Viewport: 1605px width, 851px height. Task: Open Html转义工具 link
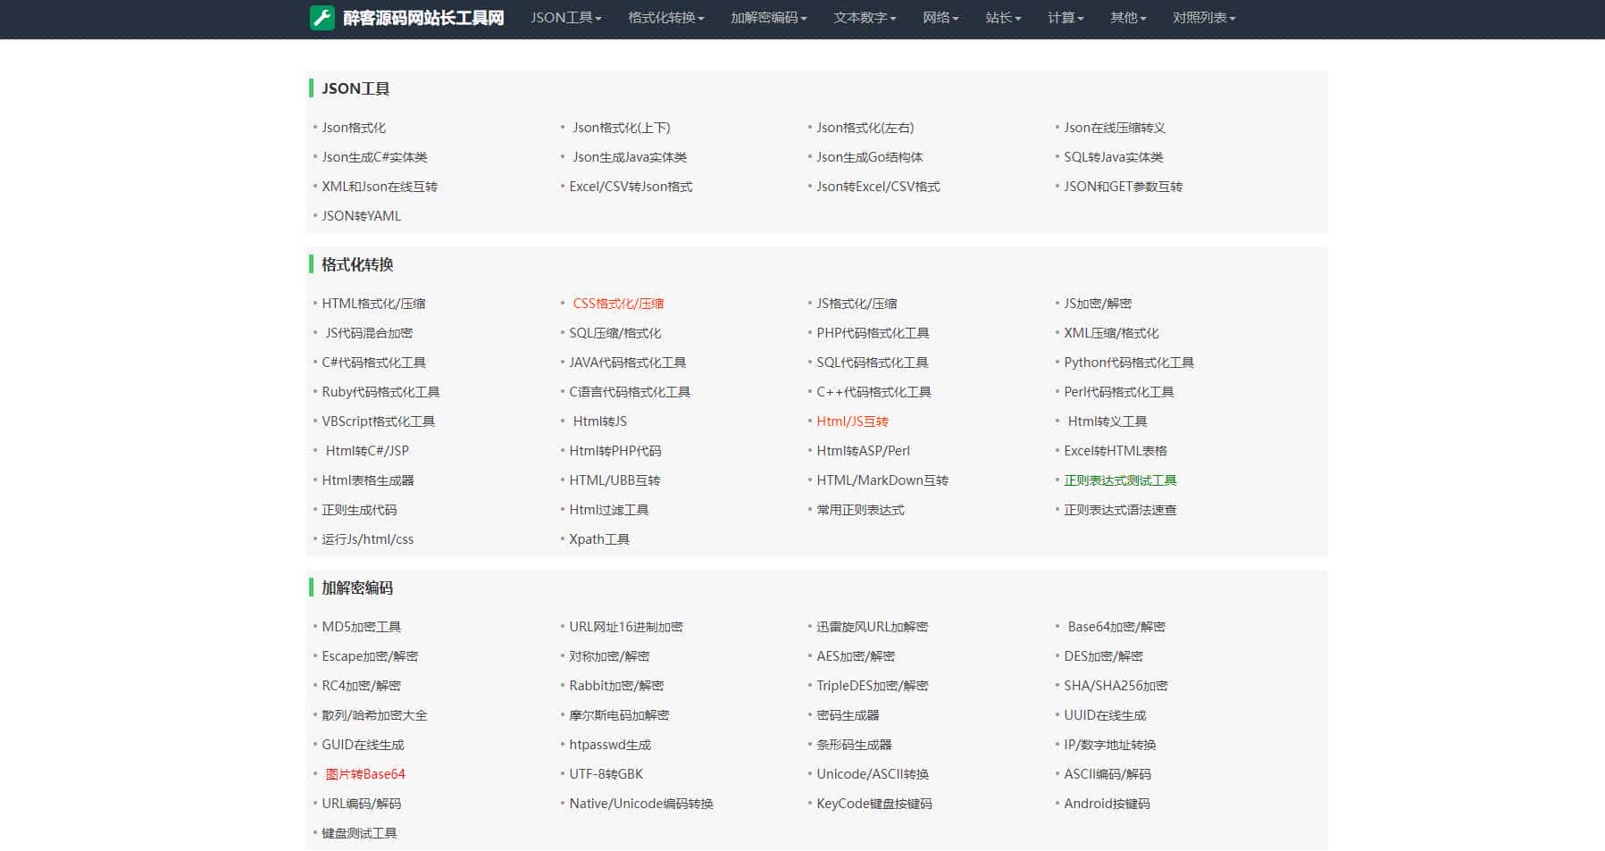click(1108, 421)
